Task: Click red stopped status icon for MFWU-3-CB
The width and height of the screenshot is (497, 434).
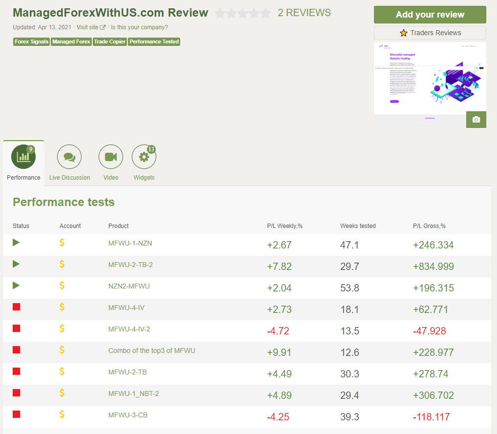Action: coord(16,414)
